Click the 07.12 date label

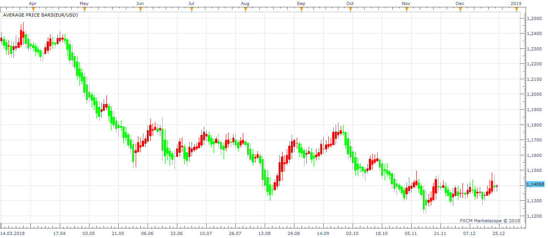point(469,233)
